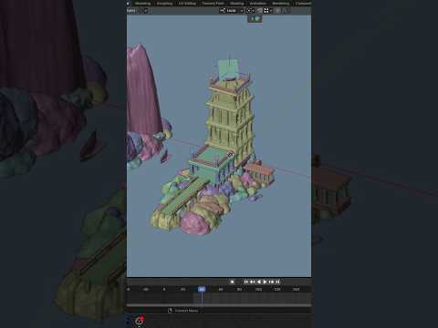The width and height of the screenshot is (438, 328).
Task: Click frame 60 on timeline ruler
Action: pos(221,290)
